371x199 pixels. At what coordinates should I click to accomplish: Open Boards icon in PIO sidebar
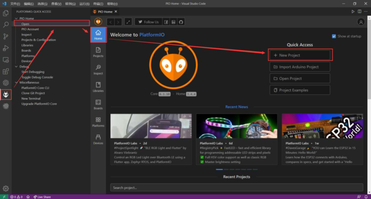click(98, 104)
